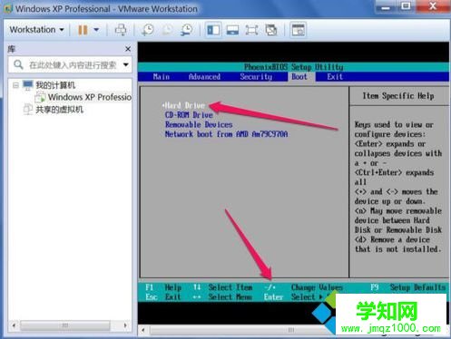Select the BIOS Boot tab

point(299,77)
